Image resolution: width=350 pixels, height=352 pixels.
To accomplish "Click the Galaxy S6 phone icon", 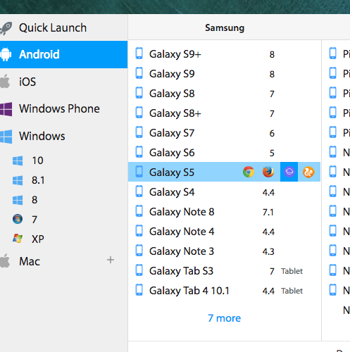I will tap(139, 152).
